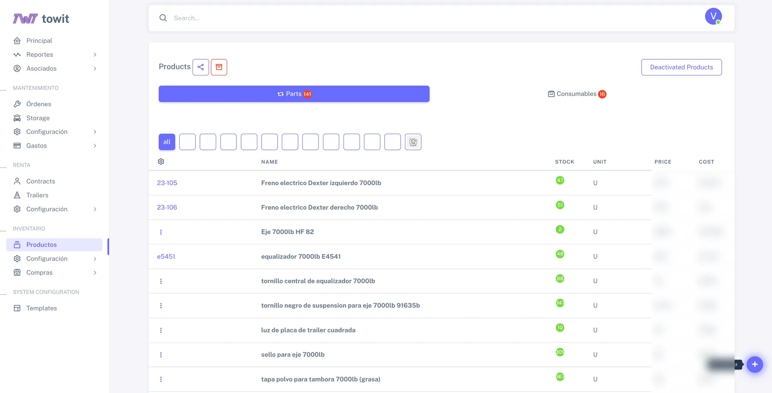
Task: Open product link e5451
Action: [x=166, y=257]
